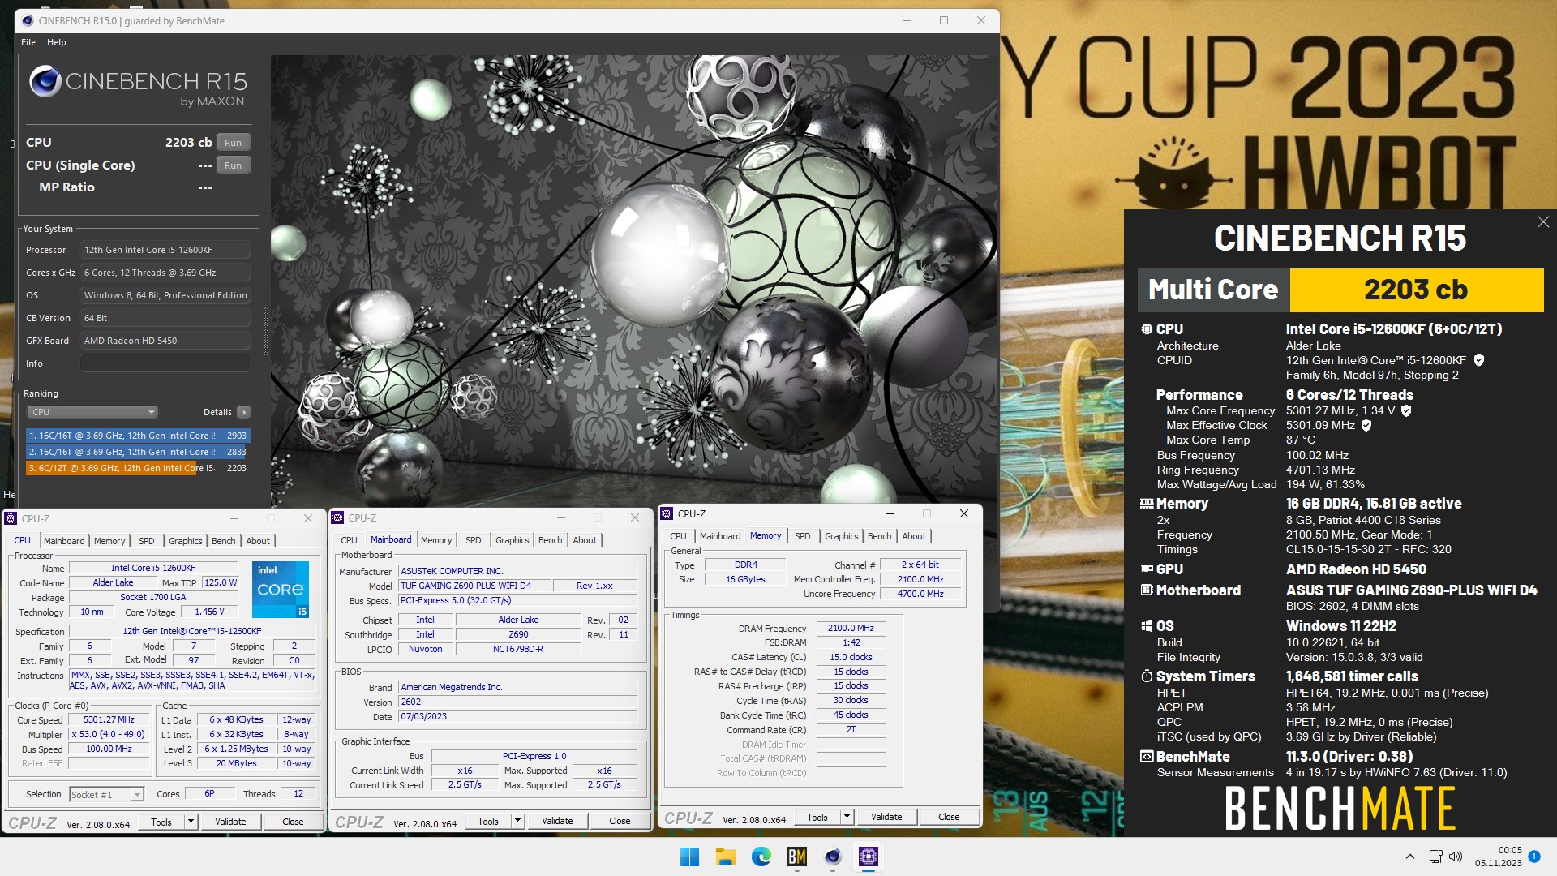Screen dimensions: 1557x876
Task: Run the CPU multi-core benchmark
Action: pyautogui.click(x=234, y=143)
